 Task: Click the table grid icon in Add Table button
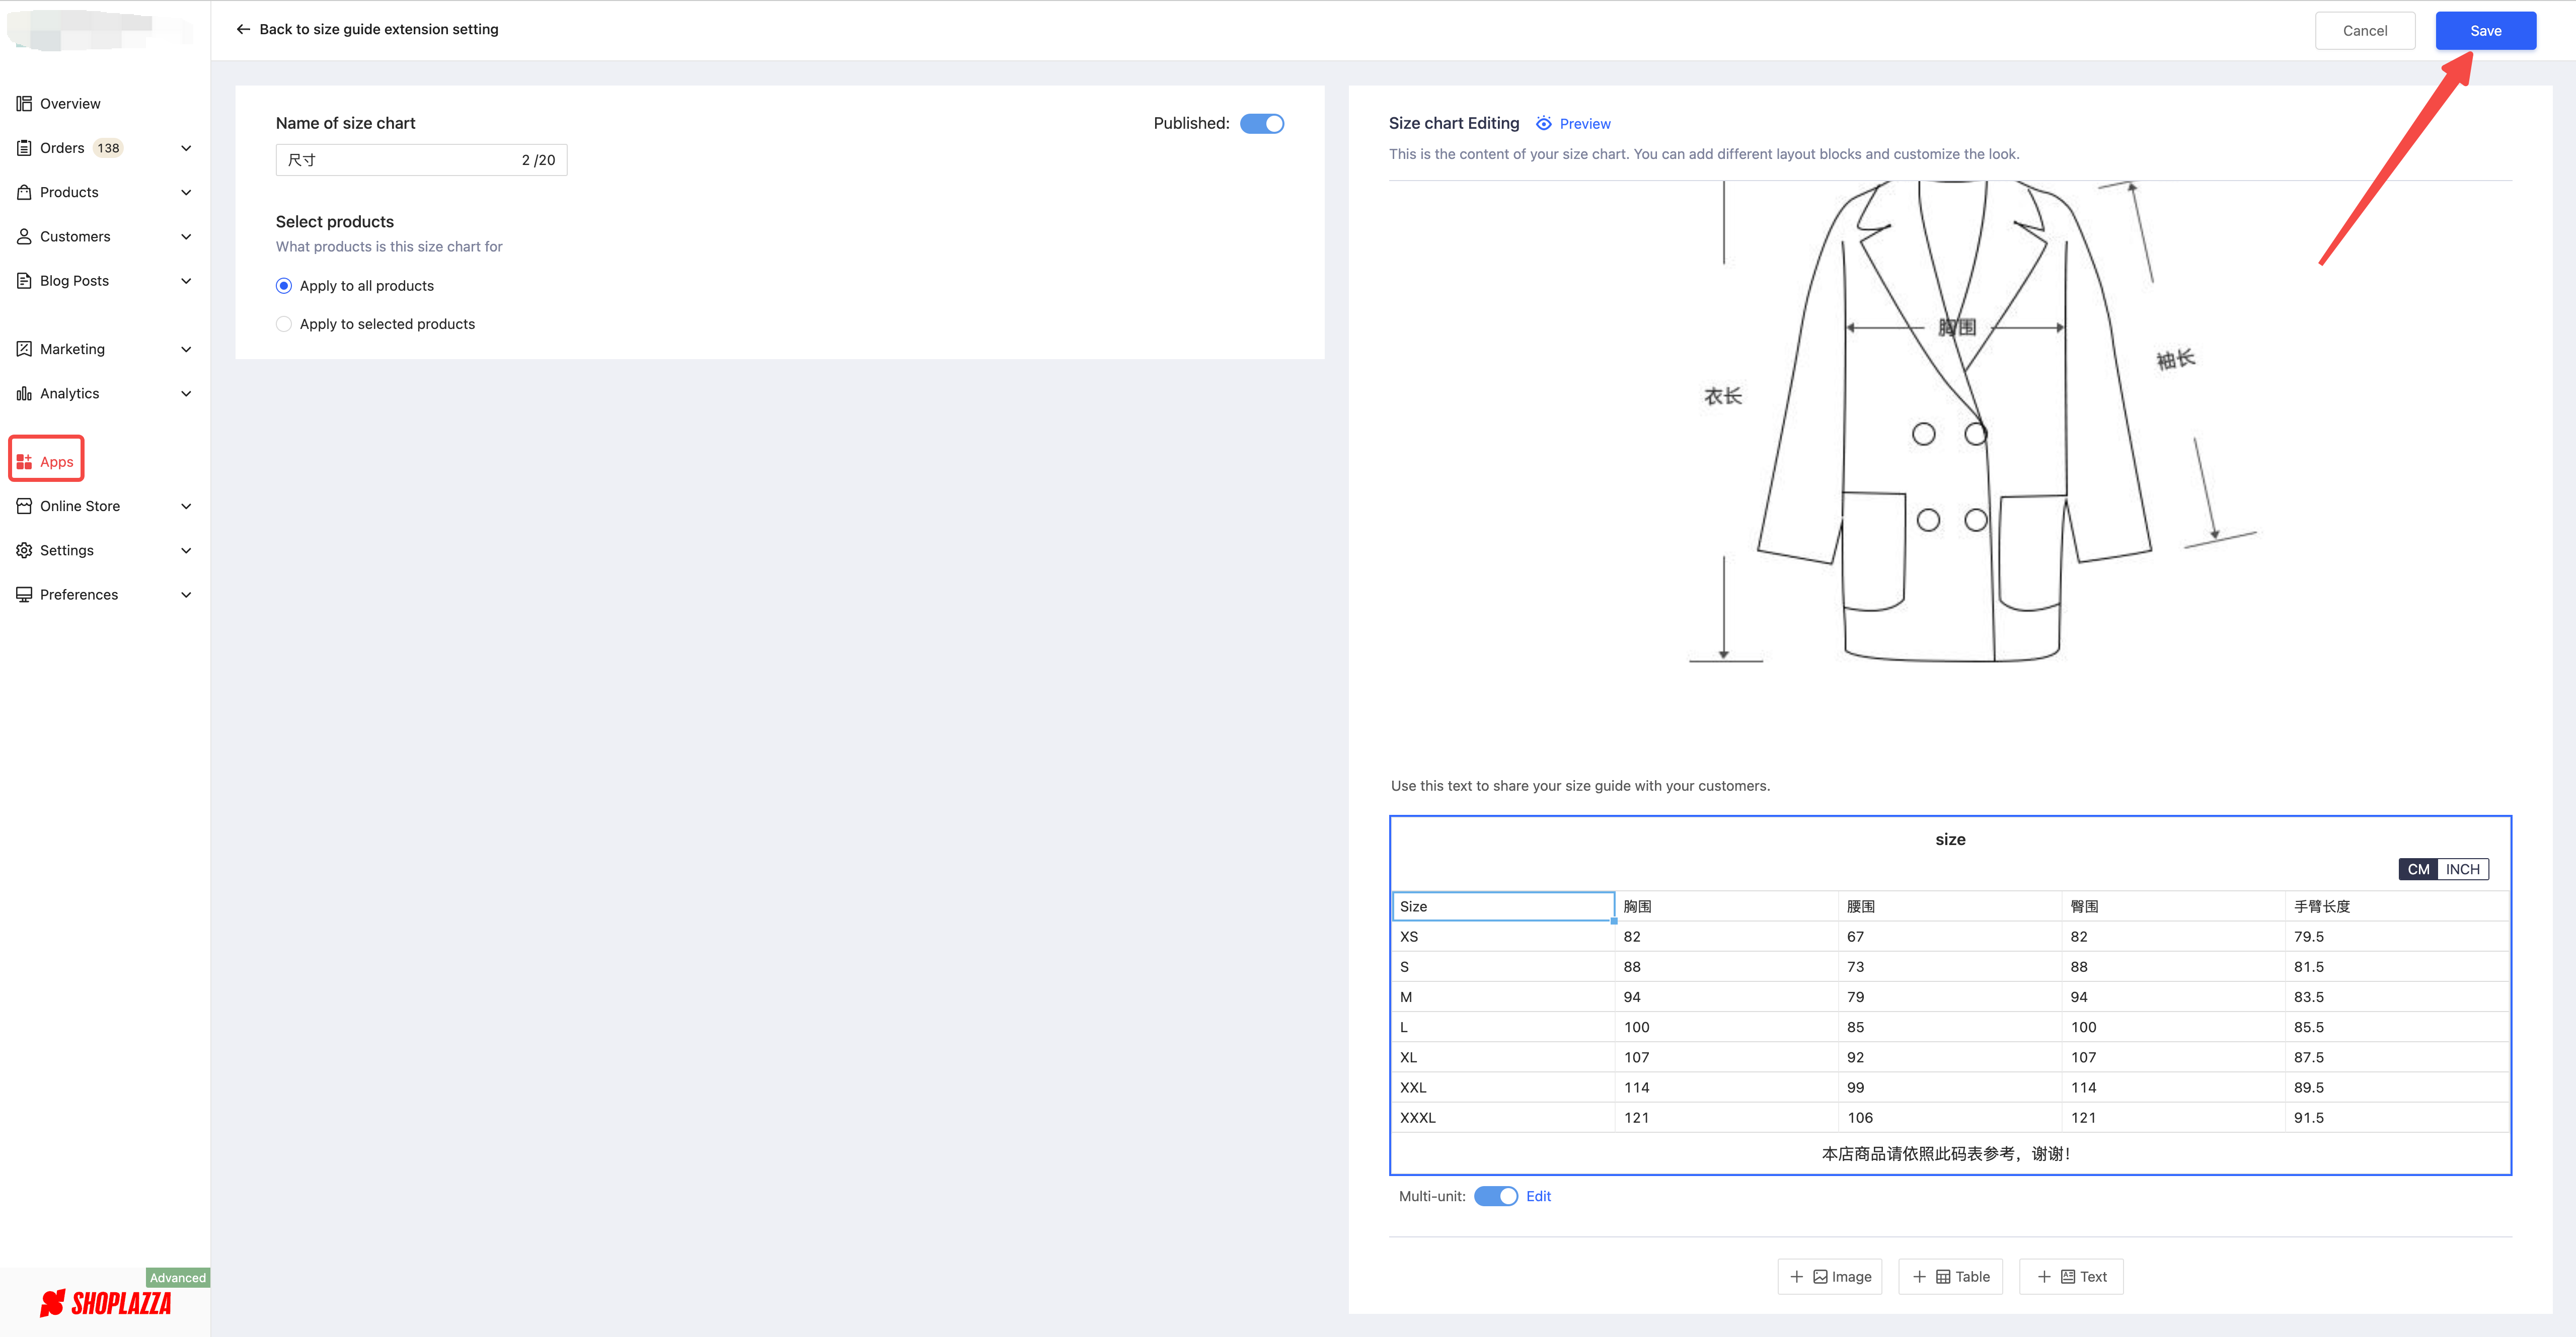(x=1943, y=1277)
